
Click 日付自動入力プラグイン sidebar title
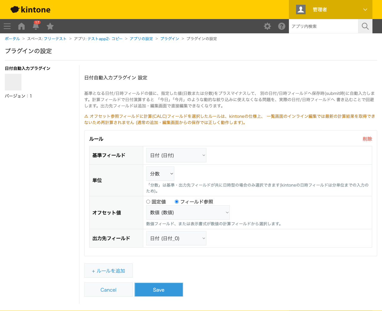(27, 68)
